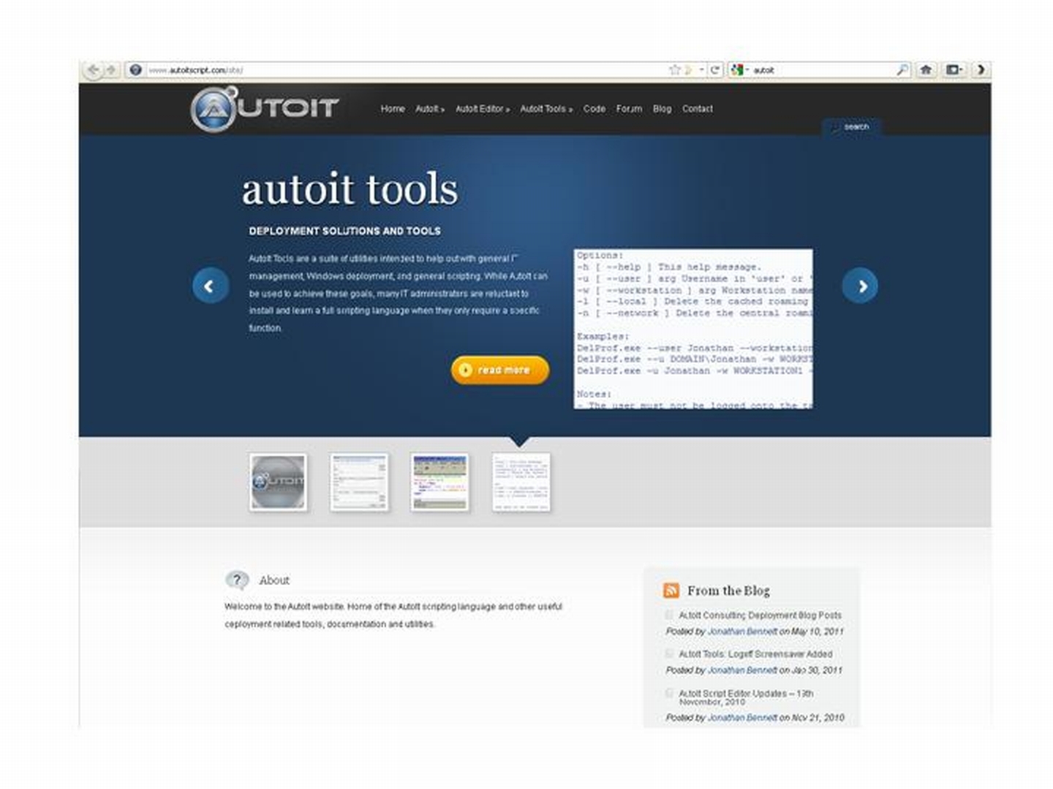Click the orange read more button
The width and height of the screenshot is (1053, 789).
pyautogui.click(x=500, y=370)
